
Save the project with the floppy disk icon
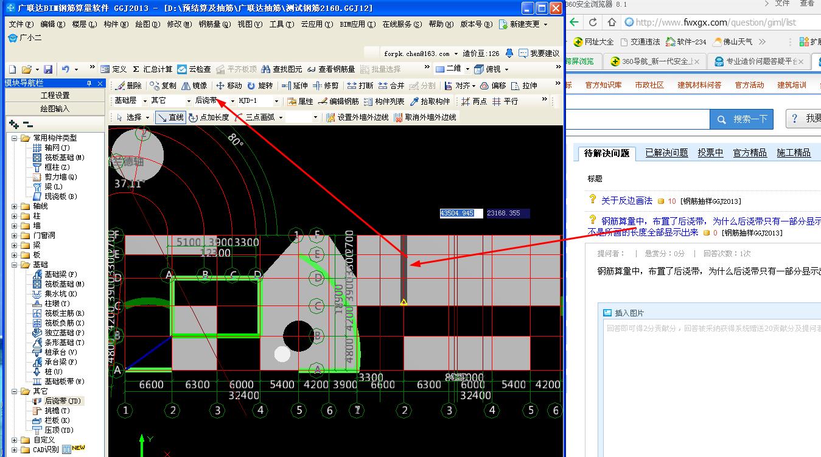pyautogui.click(x=48, y=69)
